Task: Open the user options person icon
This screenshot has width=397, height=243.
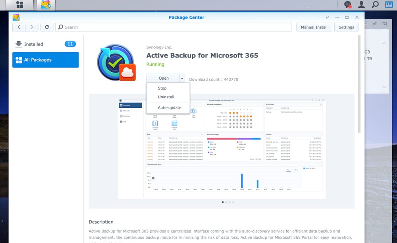Action: coord(362,4)
